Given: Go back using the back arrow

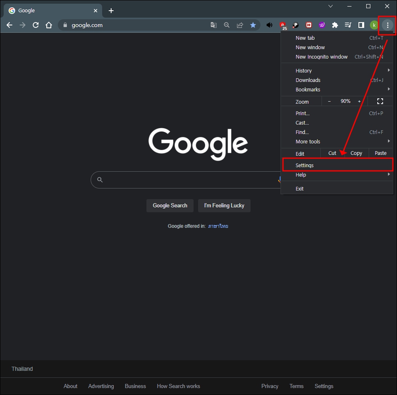Looking at the screenshot, I should point(9,25).
